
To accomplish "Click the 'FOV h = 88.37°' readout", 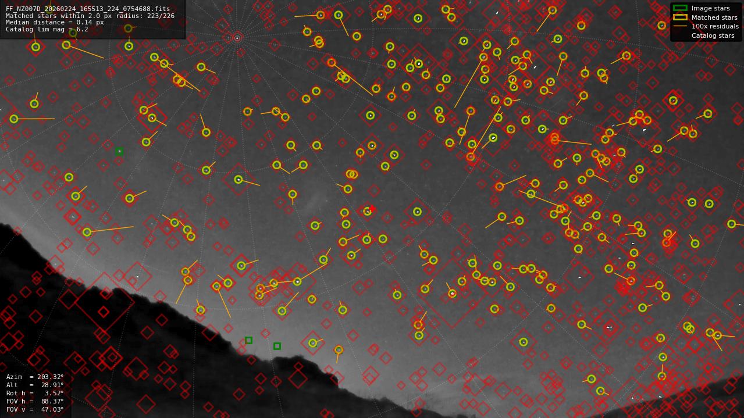I will 35,401.
